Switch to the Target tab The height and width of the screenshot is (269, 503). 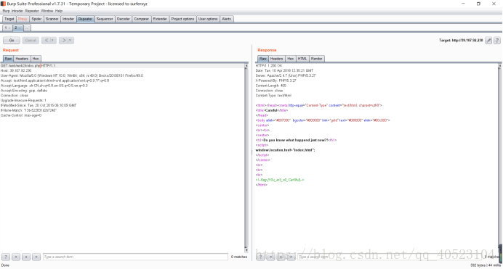[x=9, y=19]
